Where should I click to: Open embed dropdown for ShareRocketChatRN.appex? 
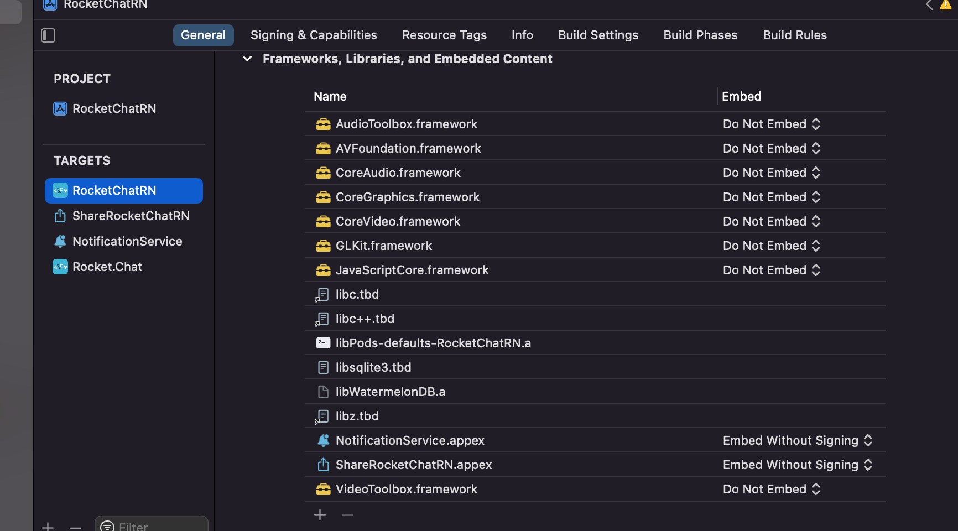point(798,465)
